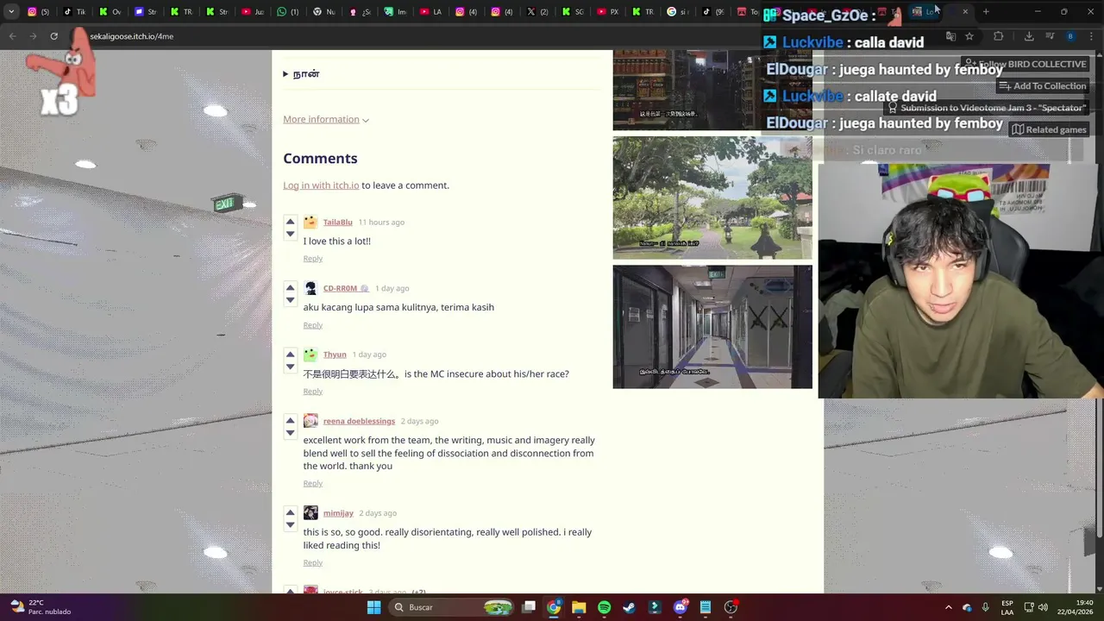The image size is (1104, 621).
Task: Open Spotify from the taskbar
Action: coord(604,607)
